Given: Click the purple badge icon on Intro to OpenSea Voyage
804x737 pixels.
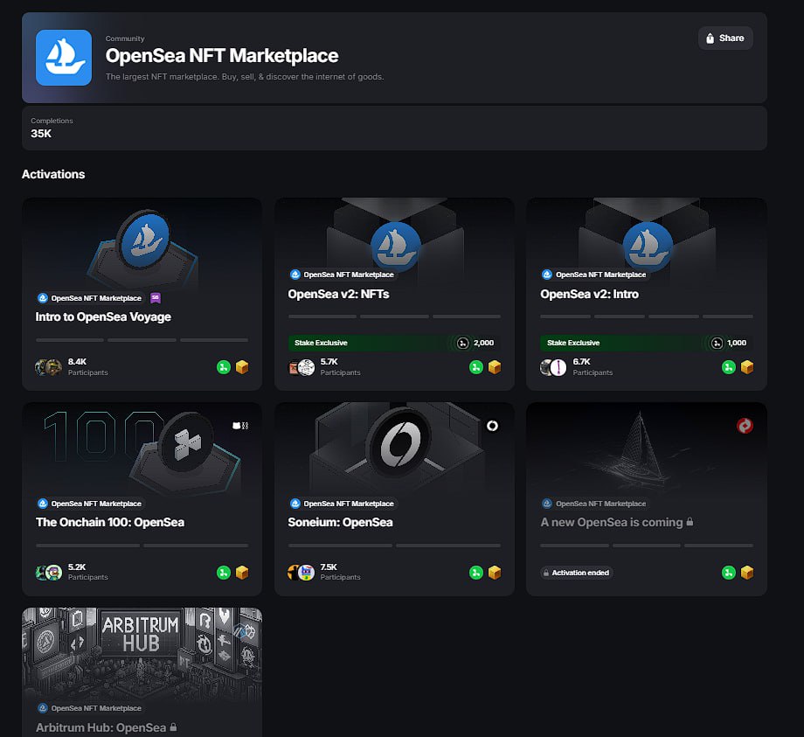Looking at the screenshot, I should click(156, 298).
